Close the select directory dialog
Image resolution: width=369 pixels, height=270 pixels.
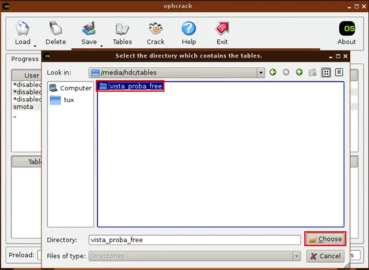point(346,56)
